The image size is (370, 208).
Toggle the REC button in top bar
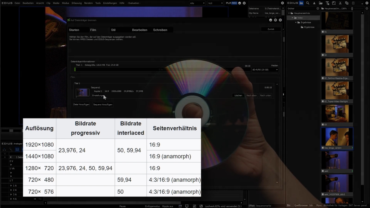point(234,3)
